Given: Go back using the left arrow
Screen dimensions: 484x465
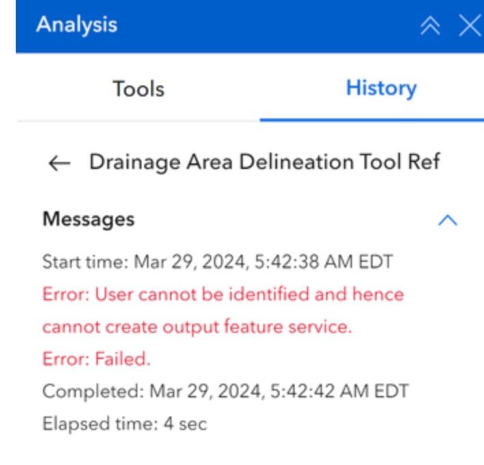Looking at the screenshot, I should [60, 163].
